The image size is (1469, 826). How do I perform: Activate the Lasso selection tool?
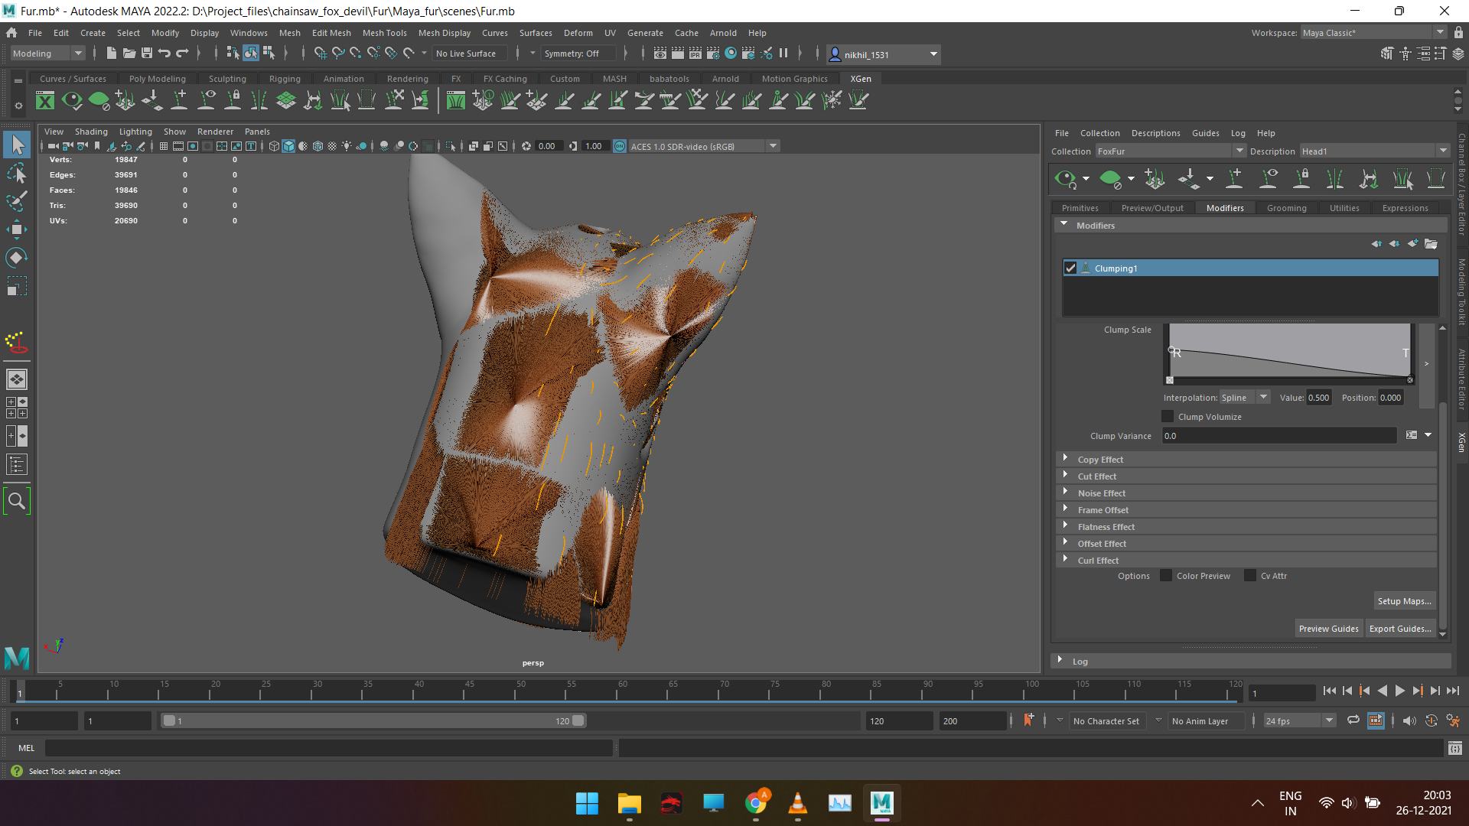(17, 173)
